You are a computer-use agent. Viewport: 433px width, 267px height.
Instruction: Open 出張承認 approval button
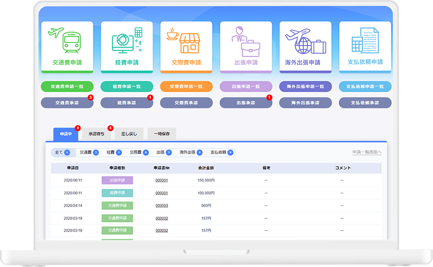click(246, 103)
